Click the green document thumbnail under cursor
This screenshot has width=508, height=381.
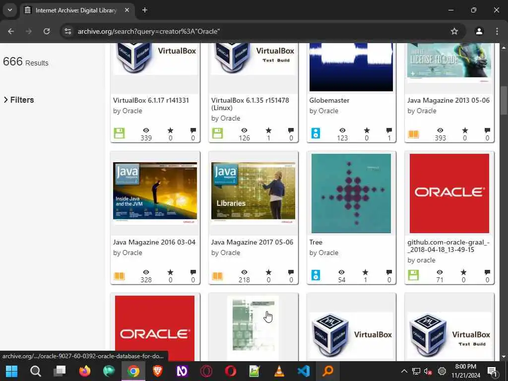[253, 324]
